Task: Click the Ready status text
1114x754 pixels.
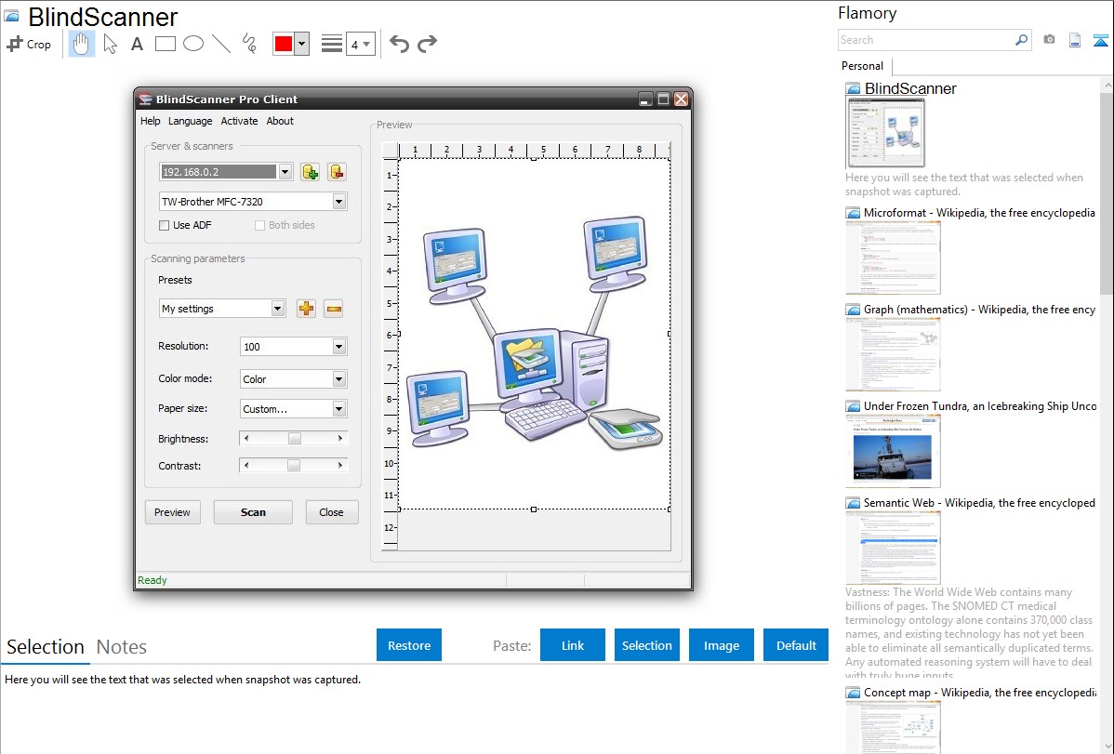Action: coord(153,580)
